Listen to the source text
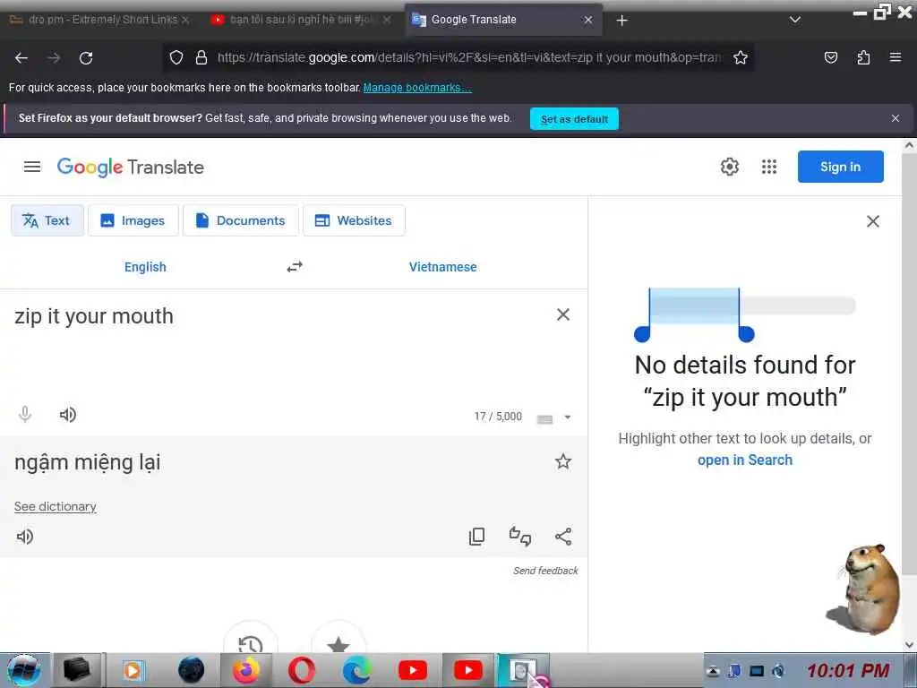Image resolution: width=917 pixels, height=688 pixels. coord(68,415)
